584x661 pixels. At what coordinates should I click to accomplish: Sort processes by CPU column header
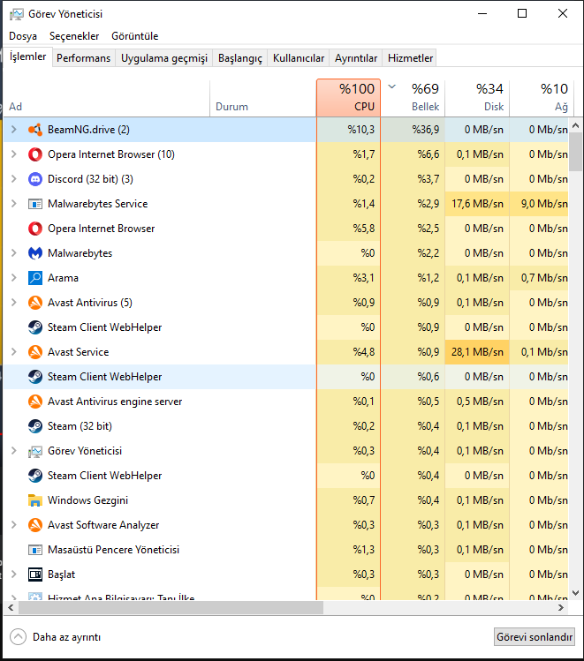pos(348,98)
